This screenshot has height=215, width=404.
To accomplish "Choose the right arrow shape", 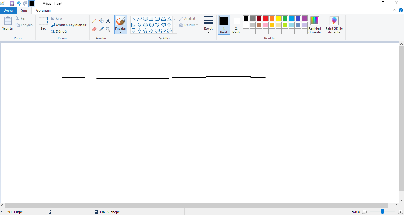I will click(x=157, y=25).
